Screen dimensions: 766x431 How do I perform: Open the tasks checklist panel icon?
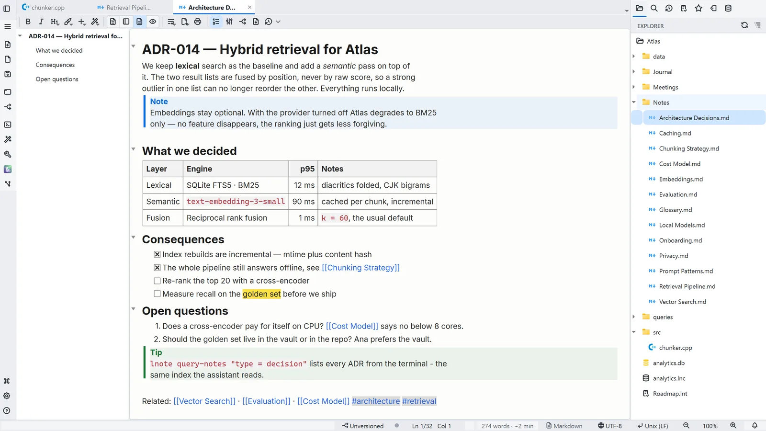pos(684,8)
